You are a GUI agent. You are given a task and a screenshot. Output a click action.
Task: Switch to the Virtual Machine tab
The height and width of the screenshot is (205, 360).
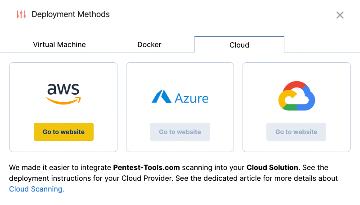(x=59, y=44)
